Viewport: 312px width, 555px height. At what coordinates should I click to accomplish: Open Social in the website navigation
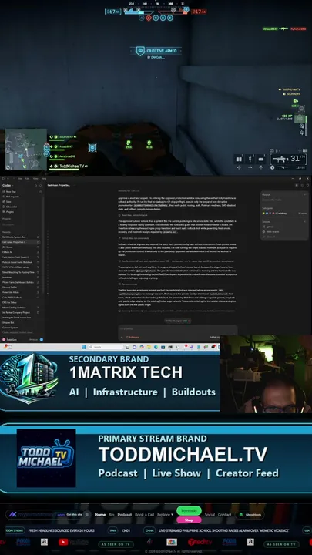[x=210, y=515]
